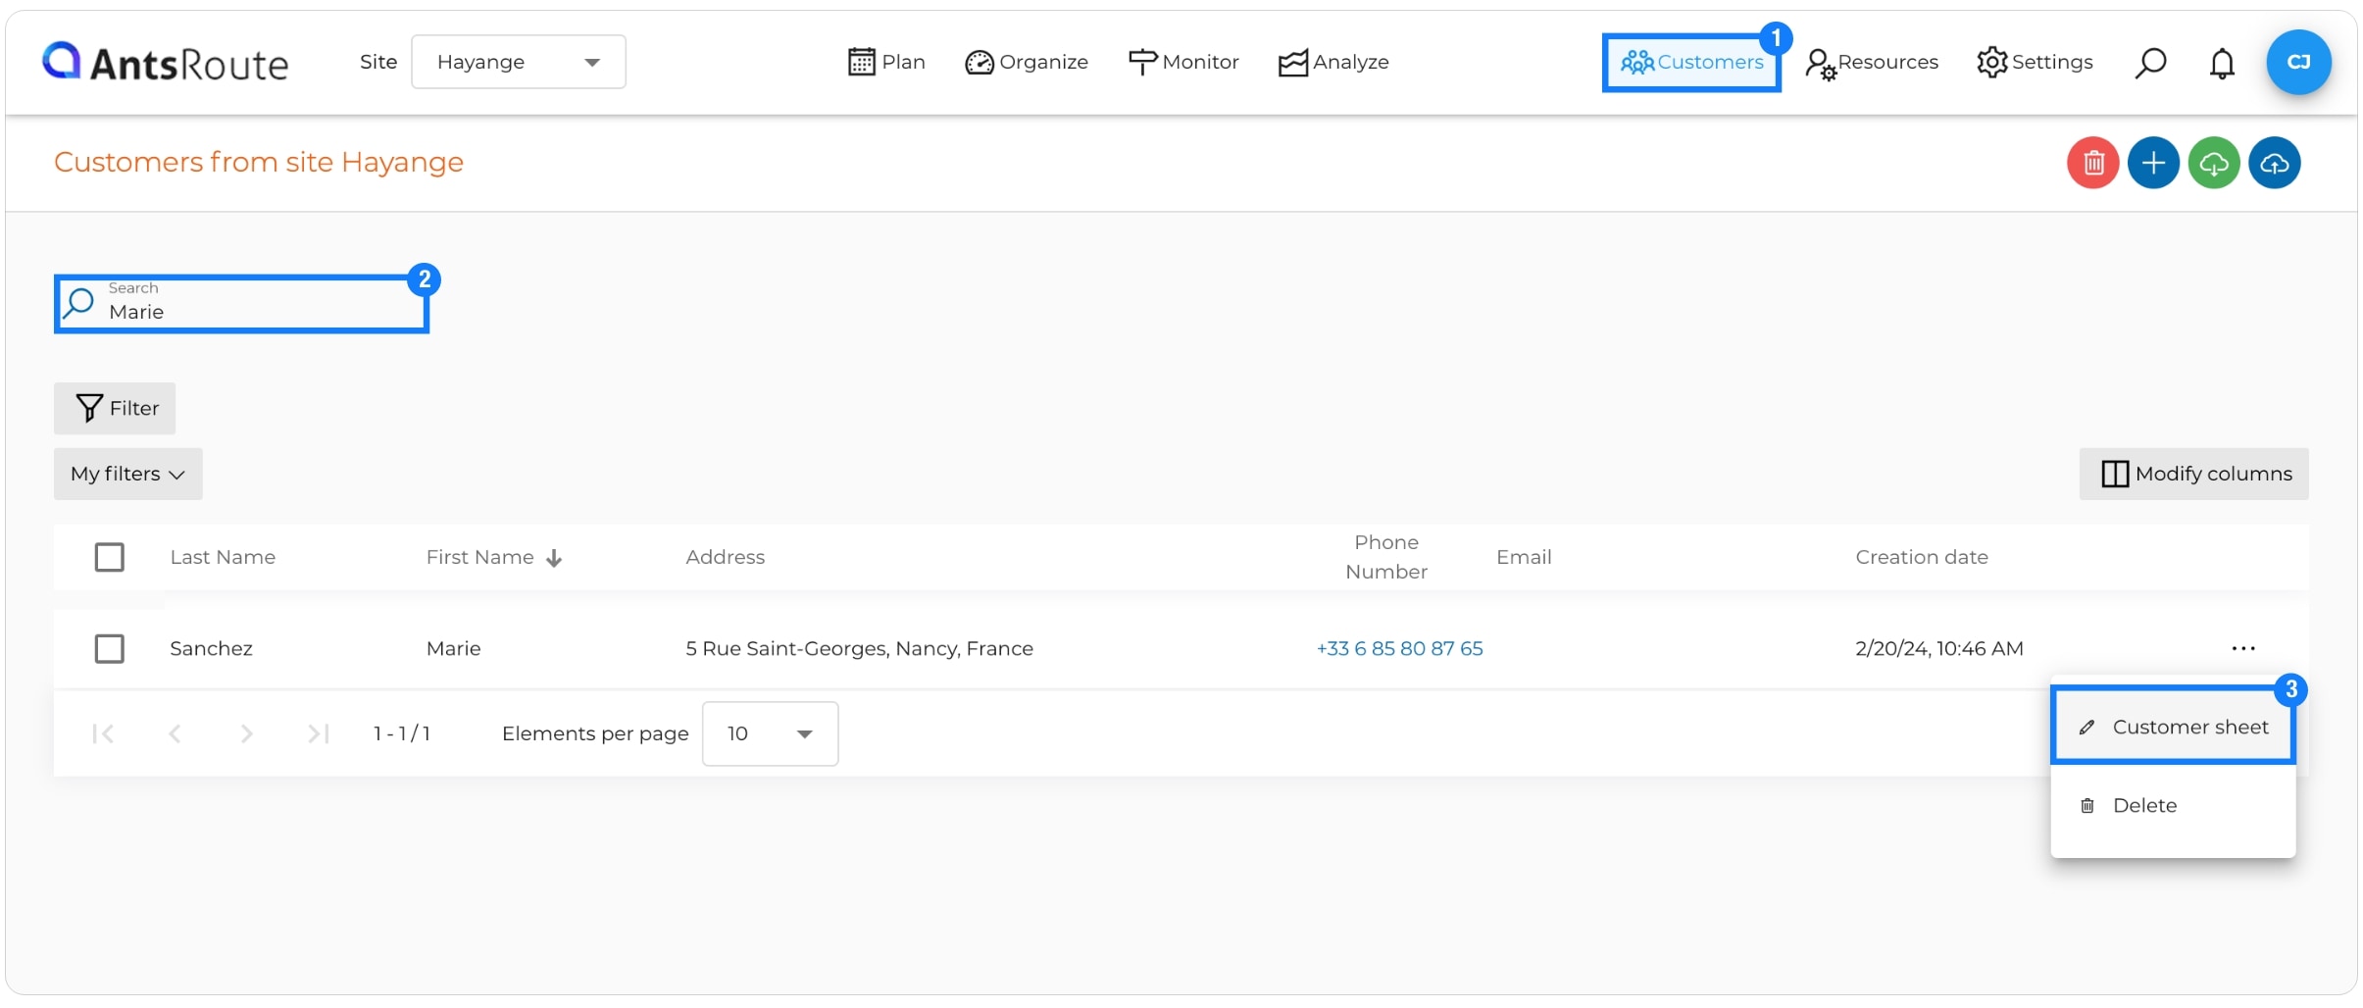
Task: Open the Organize menu
Action: 1027,62
